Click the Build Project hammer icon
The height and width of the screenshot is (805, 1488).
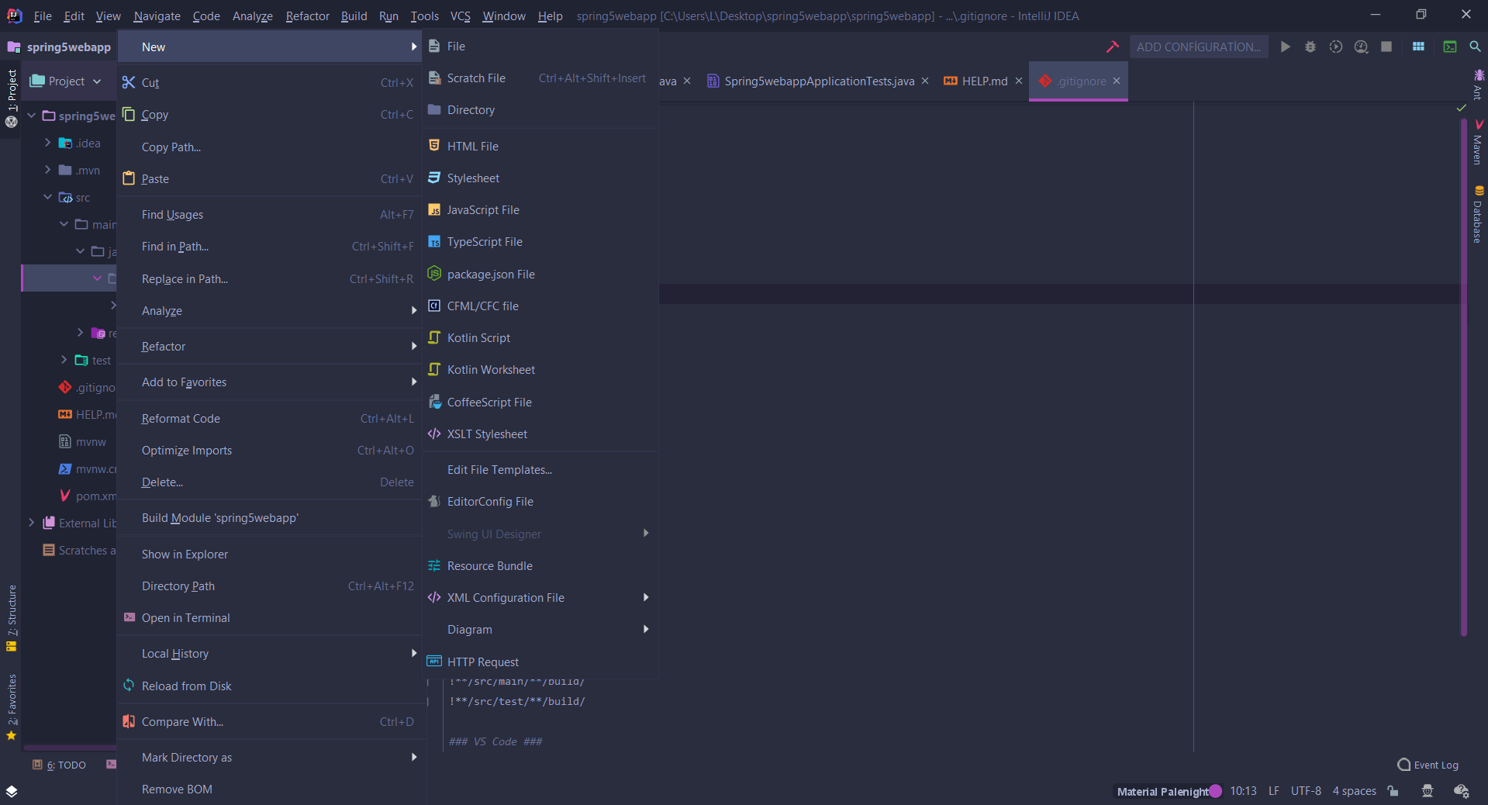(1113, 47)
